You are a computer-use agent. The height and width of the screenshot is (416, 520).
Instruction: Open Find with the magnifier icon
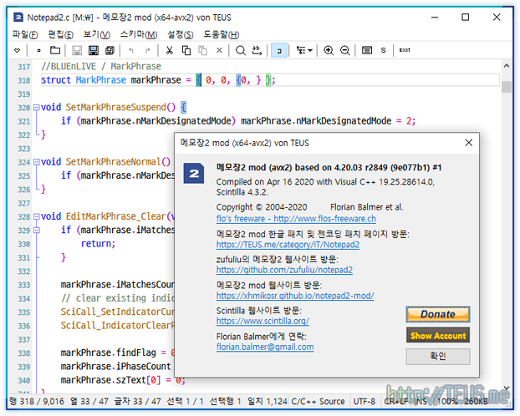tap(241, 50)
